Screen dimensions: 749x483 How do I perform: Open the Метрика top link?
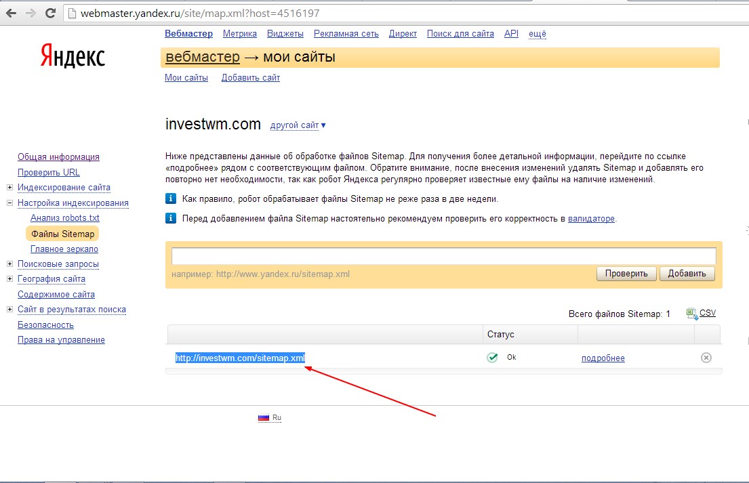click(240, 34)
